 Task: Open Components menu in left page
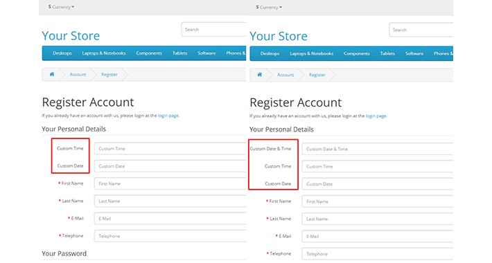149,53
